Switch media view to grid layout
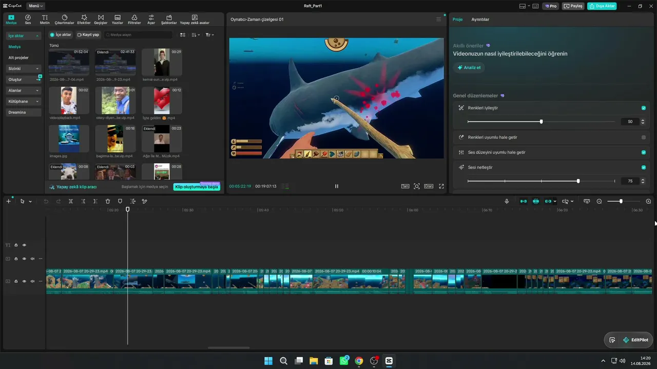This screenshot has height=369, width=657. [183, 35]
